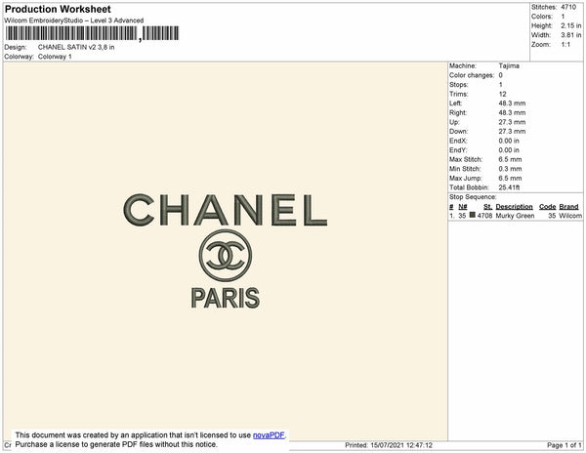Select the Total Bobbin value 25.41ft
This screenshot has height=453, width=586.
pos(509,187)
